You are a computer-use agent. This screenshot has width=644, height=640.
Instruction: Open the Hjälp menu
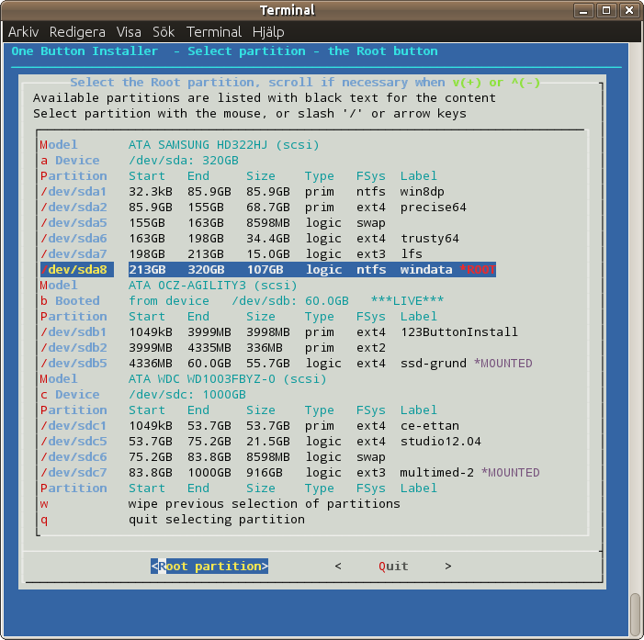(270, 31)
